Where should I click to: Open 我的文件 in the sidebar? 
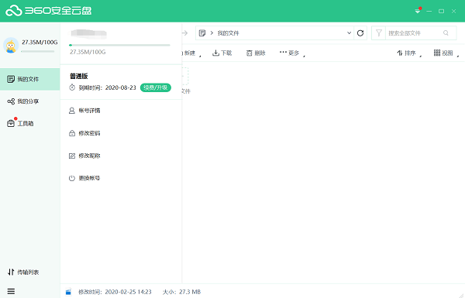pyautogui.click(x=29, y=79)
